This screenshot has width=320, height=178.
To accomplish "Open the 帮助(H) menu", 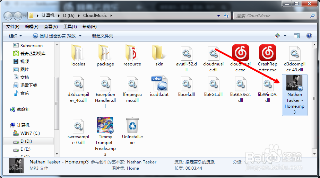I will coord(89,27).
